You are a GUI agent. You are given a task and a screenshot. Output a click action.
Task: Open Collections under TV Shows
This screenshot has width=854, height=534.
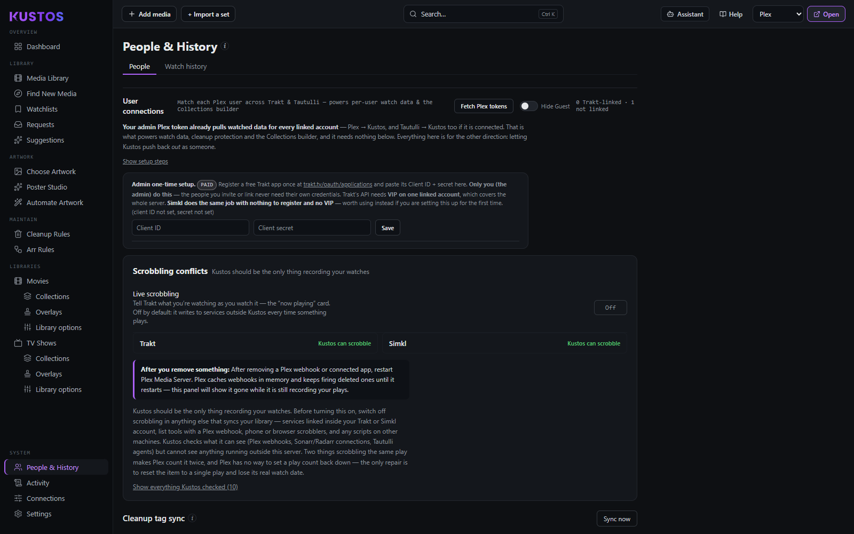[52, 358]
